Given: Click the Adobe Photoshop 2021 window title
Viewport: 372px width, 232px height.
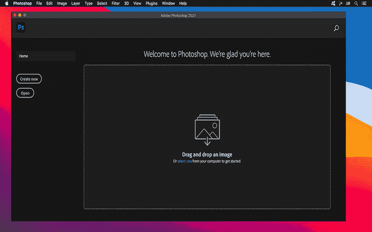Looking at the screenshot, I should tap(178, 15).
